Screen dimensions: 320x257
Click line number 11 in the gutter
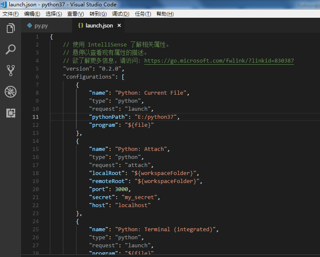(x=36, y=117)
